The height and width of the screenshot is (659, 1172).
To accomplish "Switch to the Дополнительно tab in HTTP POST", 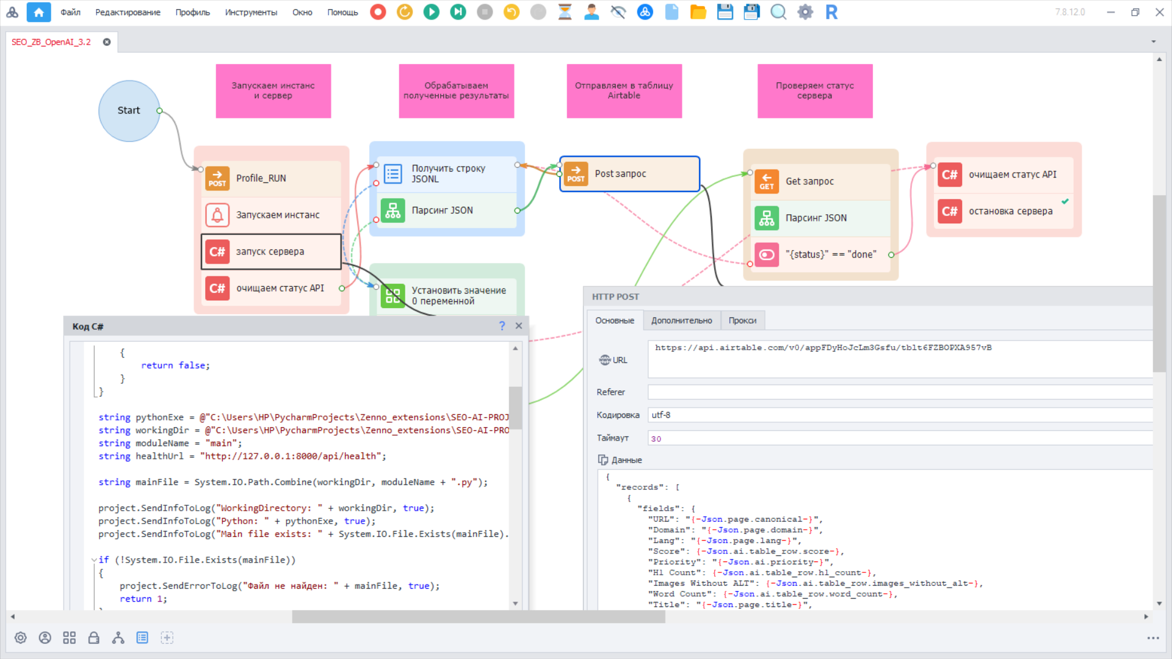I will click(681, 320).
